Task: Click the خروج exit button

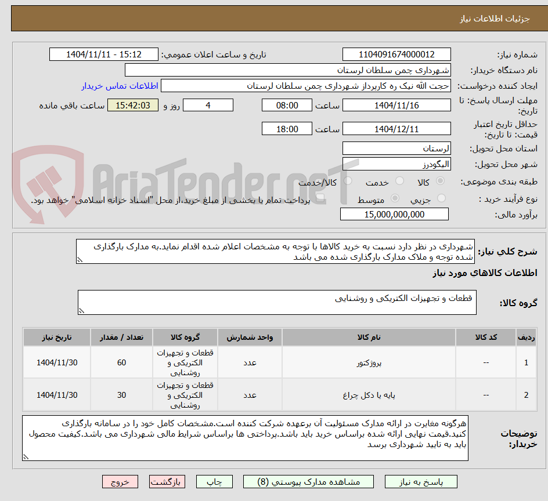Action: coord(120,482)
